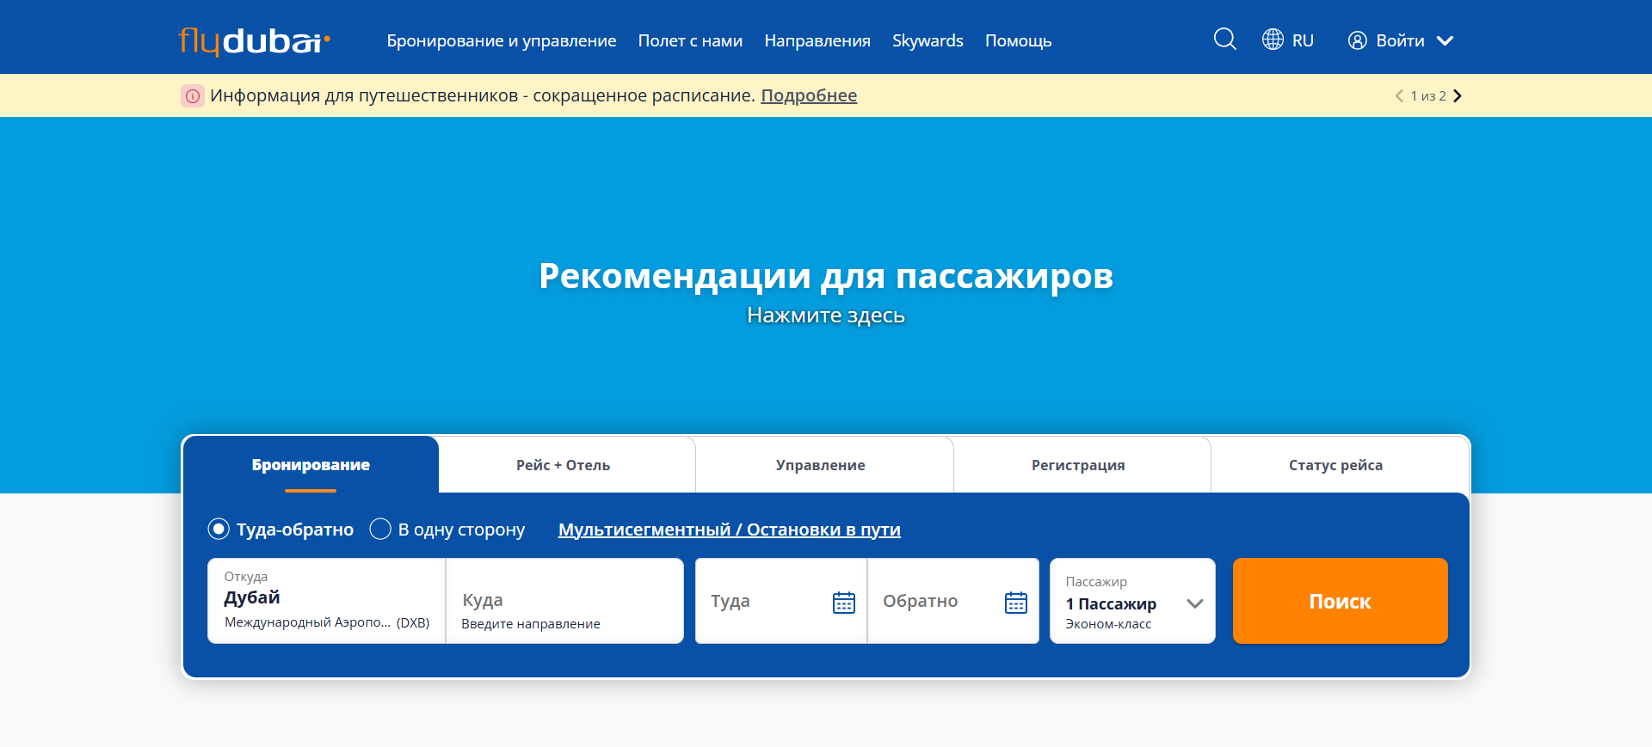
Task: Switch to the Статус рейса tab
Action: (1335, 465)
